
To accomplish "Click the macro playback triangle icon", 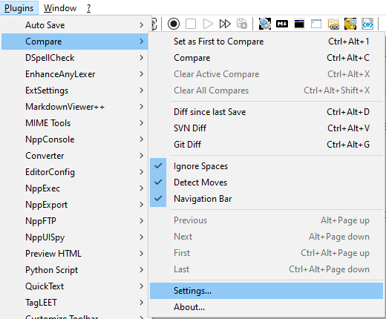I will [208, 24].
